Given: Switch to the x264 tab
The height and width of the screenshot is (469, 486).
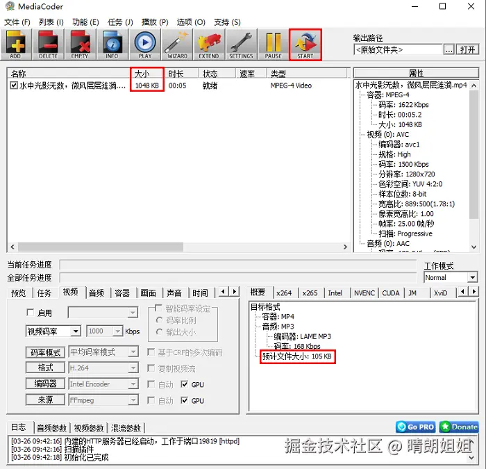Looking at the screenshot, I should pos(284,293).
